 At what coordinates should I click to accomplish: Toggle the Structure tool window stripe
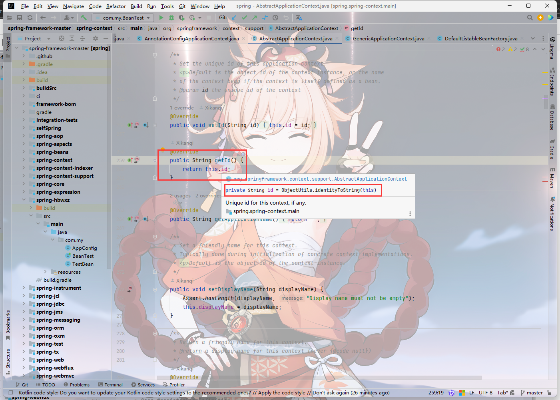[x=8, y=362]
